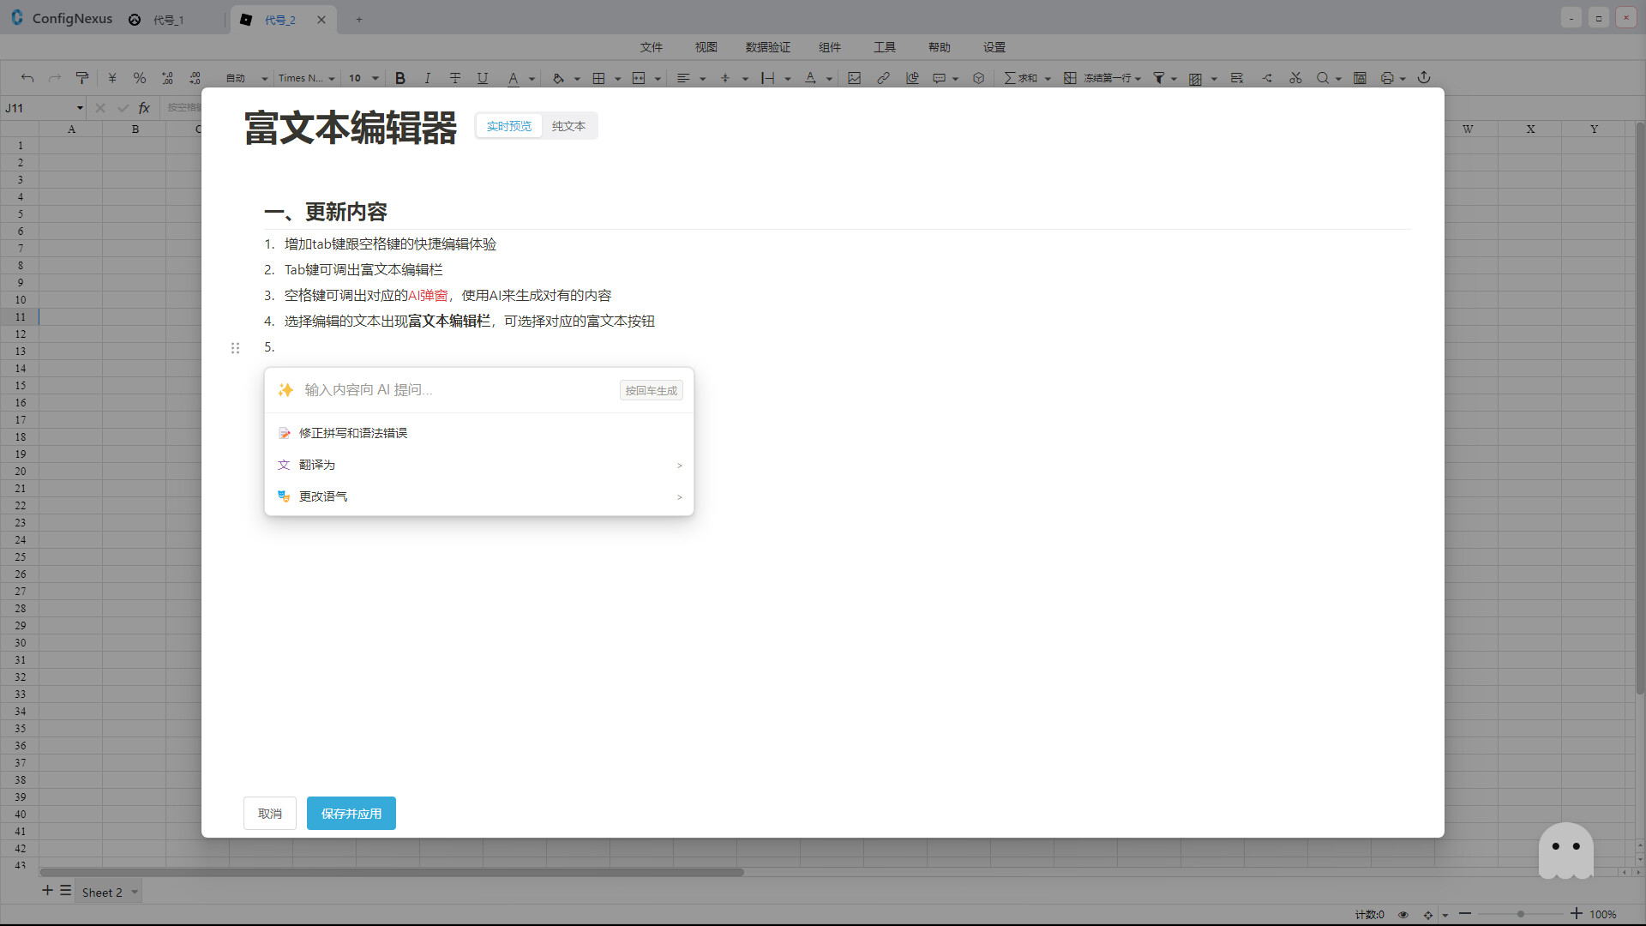Toggle bold formatting

click(x=399, y=78)
